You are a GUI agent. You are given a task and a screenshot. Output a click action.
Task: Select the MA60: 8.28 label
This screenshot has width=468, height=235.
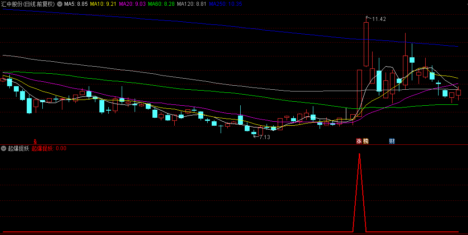pyautogui.click(x=161, y=4)
